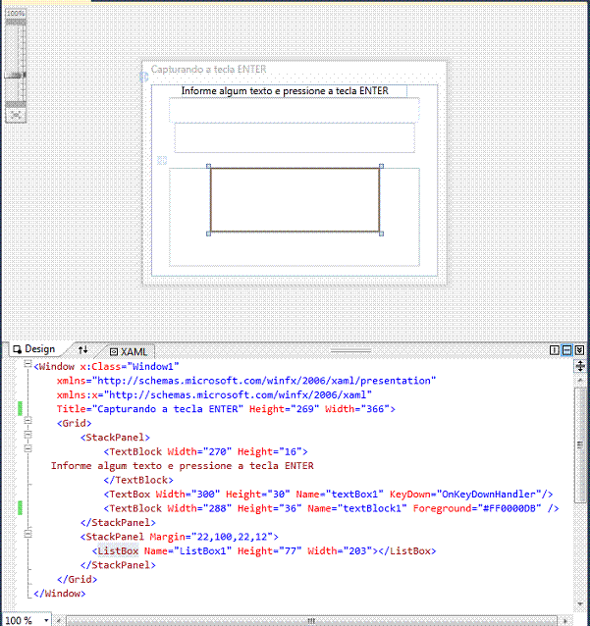
Task: Swap the Design and XAML panes
Action: (x=83, y=350)
